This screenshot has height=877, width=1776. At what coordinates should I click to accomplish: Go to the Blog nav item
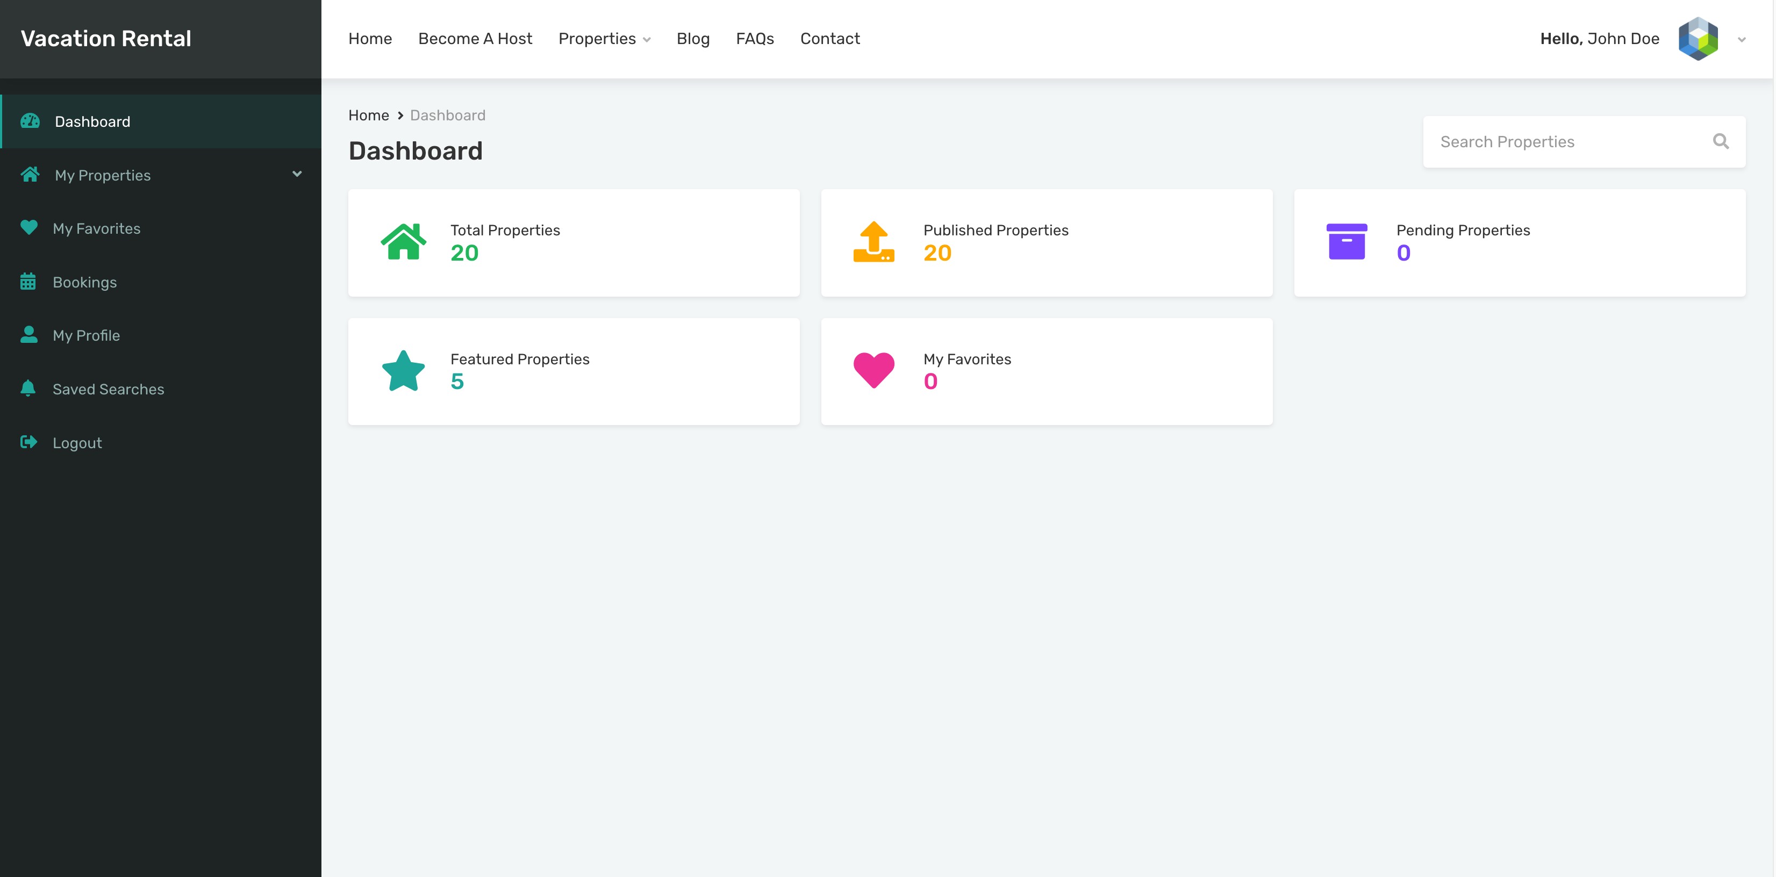coord(693,39)
